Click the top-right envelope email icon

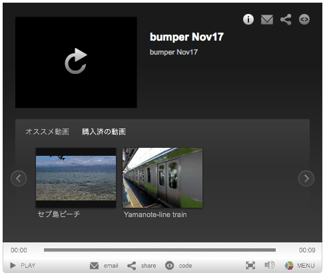click(267, 19)
